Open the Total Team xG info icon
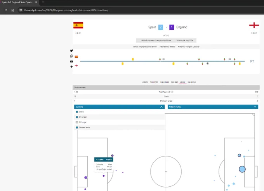 click(172, 92)
